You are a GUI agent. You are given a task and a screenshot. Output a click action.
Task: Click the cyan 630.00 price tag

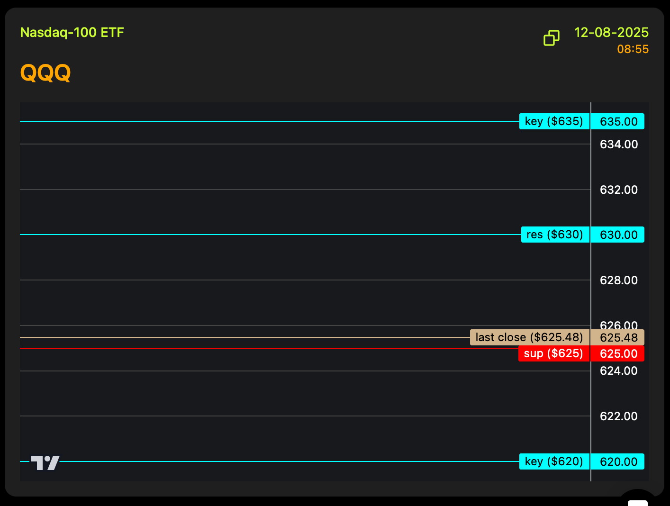click(x=618, y=235)
